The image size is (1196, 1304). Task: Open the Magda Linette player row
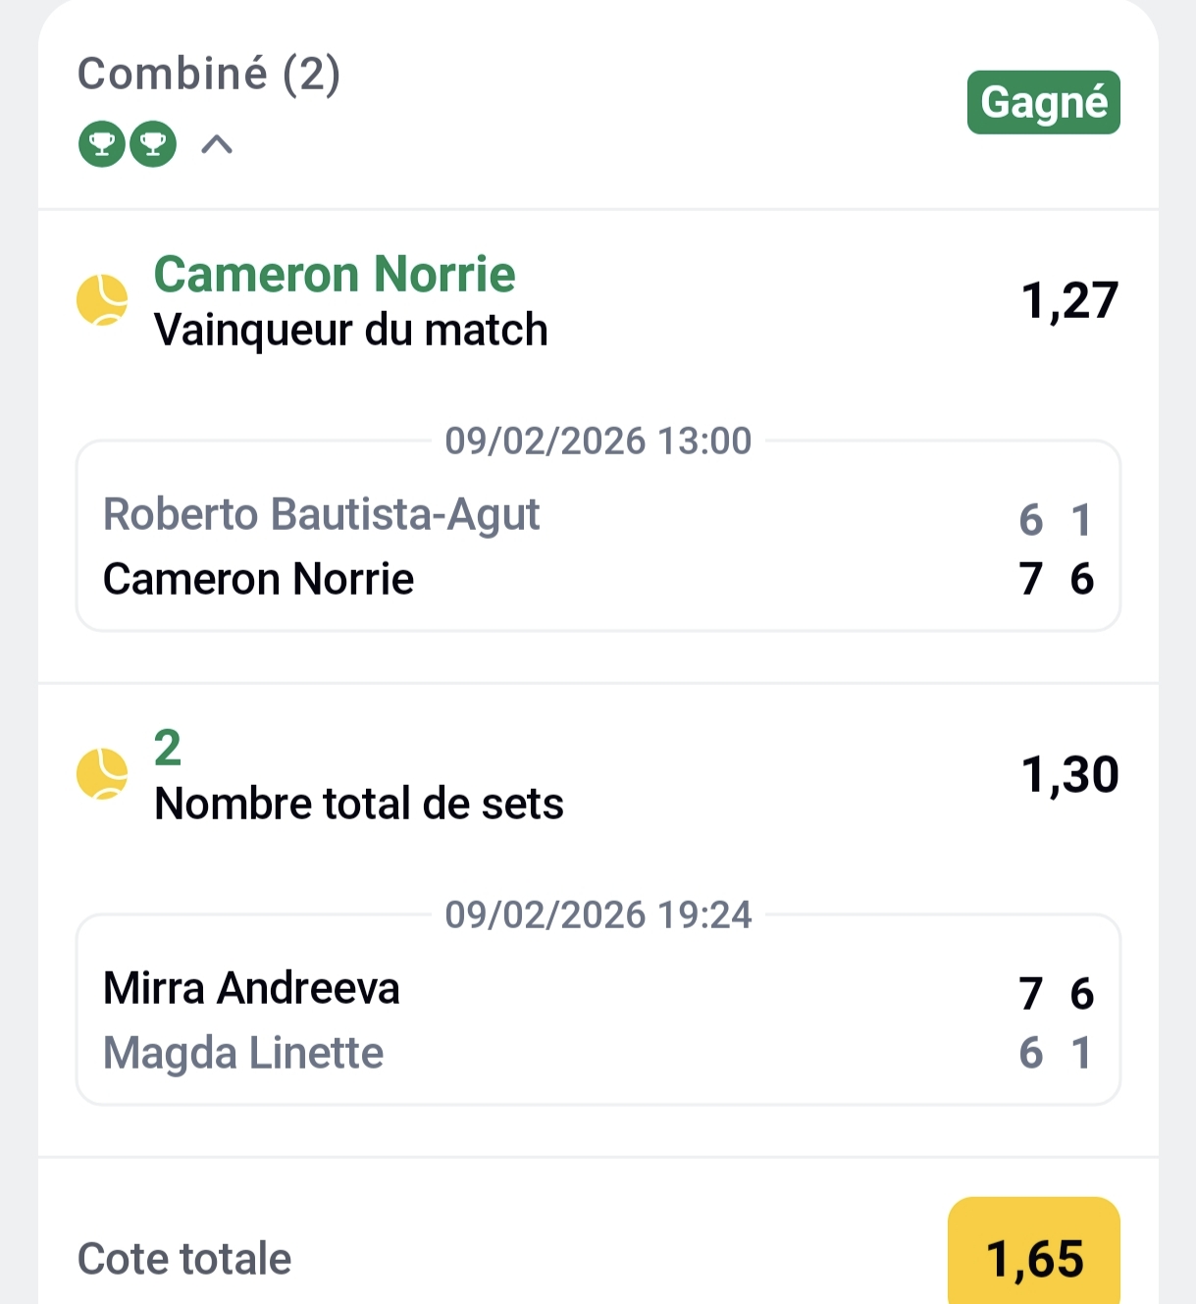coord(243,1053)
